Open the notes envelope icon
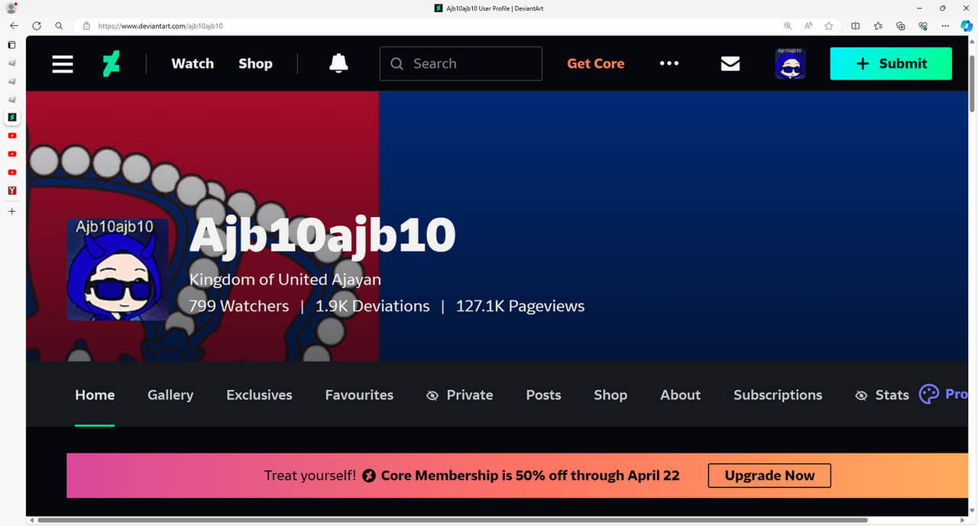The height and width of the screenshot is (526, 978). [730, 63]
